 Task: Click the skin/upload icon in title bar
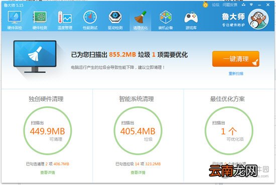(x=243, y=5)
